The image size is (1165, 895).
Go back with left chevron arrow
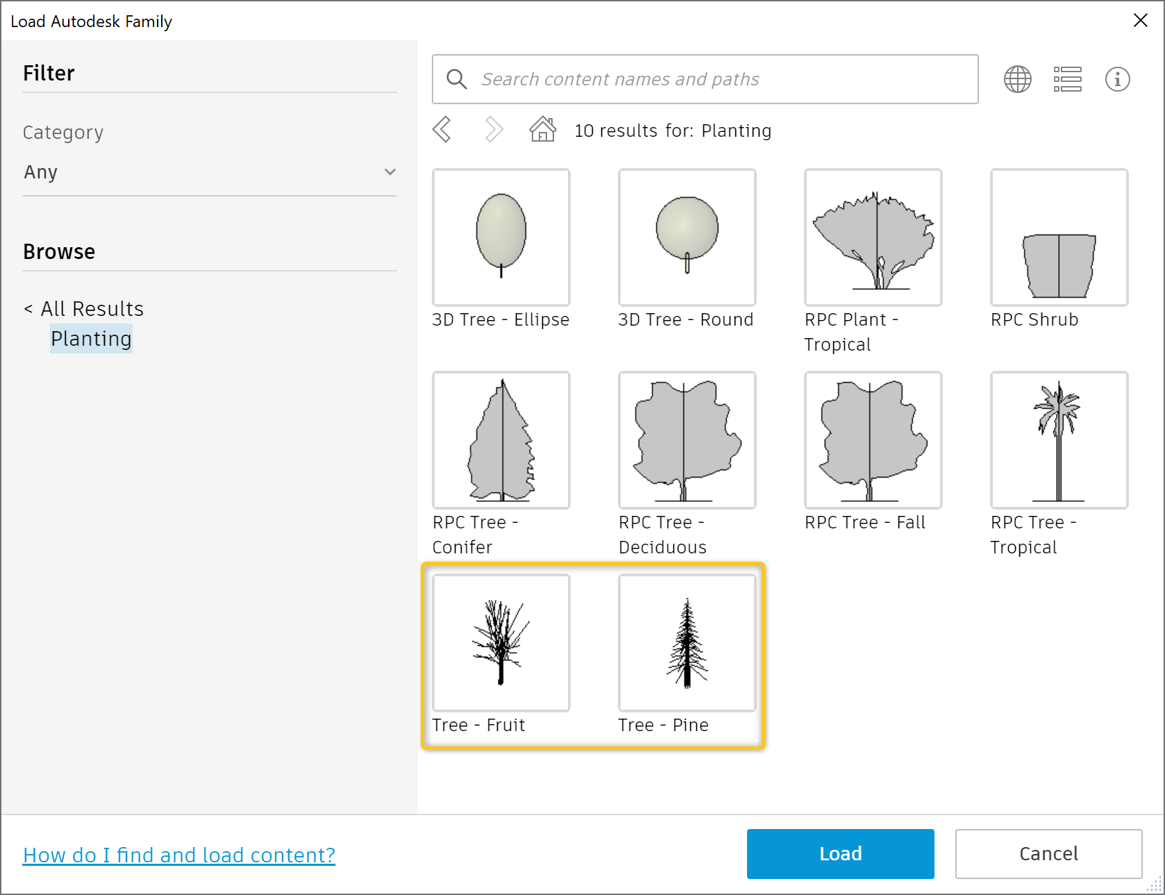[442, 129]
